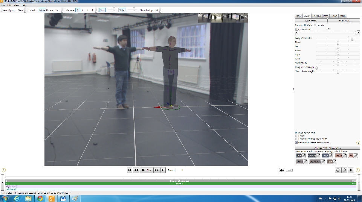Click the Play button
This screenshot has width=362, height=202.
pyautogui.click(x=146, y=170)
